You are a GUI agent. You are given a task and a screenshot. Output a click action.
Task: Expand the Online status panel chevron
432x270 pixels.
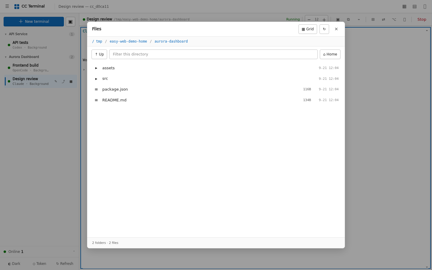pos(74,252)
